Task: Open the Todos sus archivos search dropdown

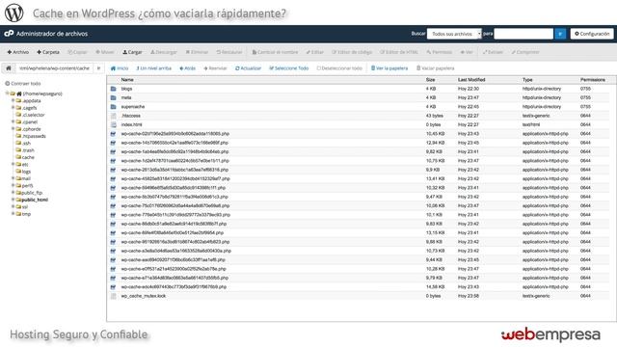Action: (x=454, y=34)
